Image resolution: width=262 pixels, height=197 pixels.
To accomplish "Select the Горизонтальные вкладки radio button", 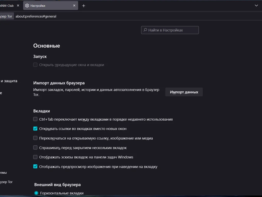I will 36,193.
